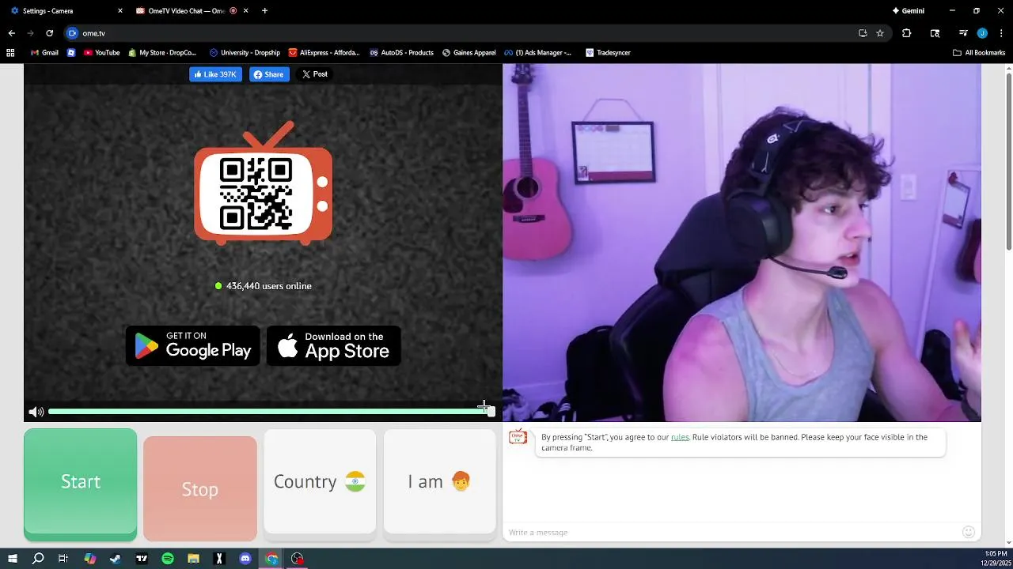Viewport: 1013px width, 569px height.
Task: Open the All Bookmarks folder
Action: click(979, 53)
